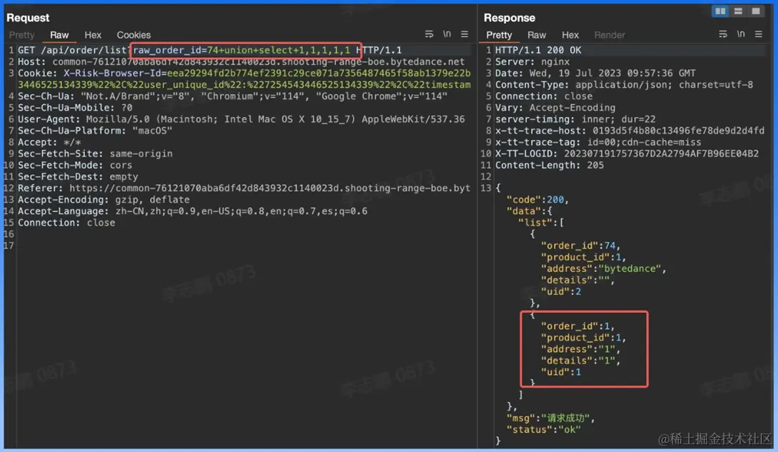Click the Sec-Ch-Ua-Mobile: ?0 line
Image resolution: width=778 pixels, height=452 pixels.
click(75, 108)
